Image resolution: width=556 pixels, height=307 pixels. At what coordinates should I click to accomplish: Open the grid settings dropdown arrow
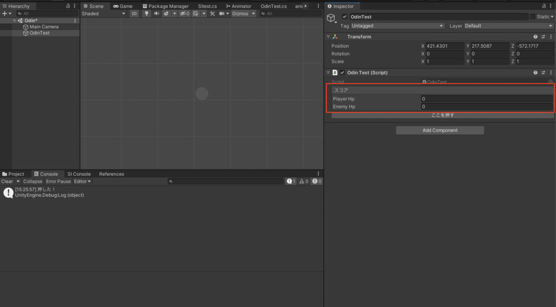[204, 14]
